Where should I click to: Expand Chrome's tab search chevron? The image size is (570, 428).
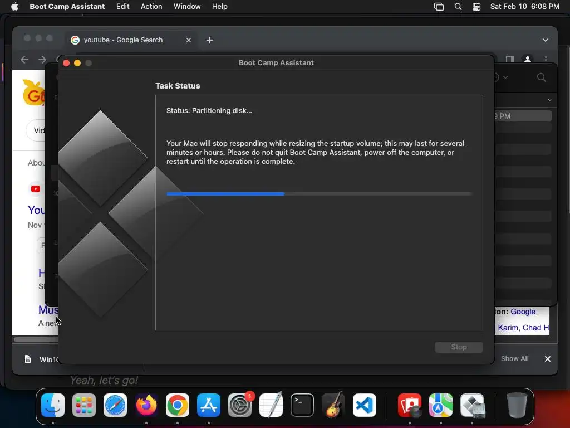pyautogui.click(x=546, y=40)
